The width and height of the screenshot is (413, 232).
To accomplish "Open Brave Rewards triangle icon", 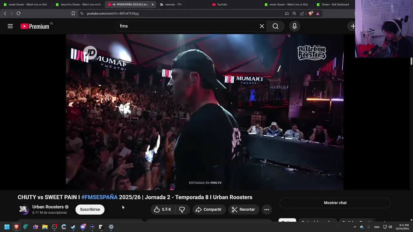I will (x=318, y=13).
